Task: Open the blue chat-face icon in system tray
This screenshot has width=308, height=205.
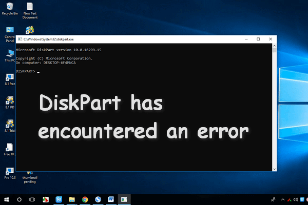Action: (302, 200)
